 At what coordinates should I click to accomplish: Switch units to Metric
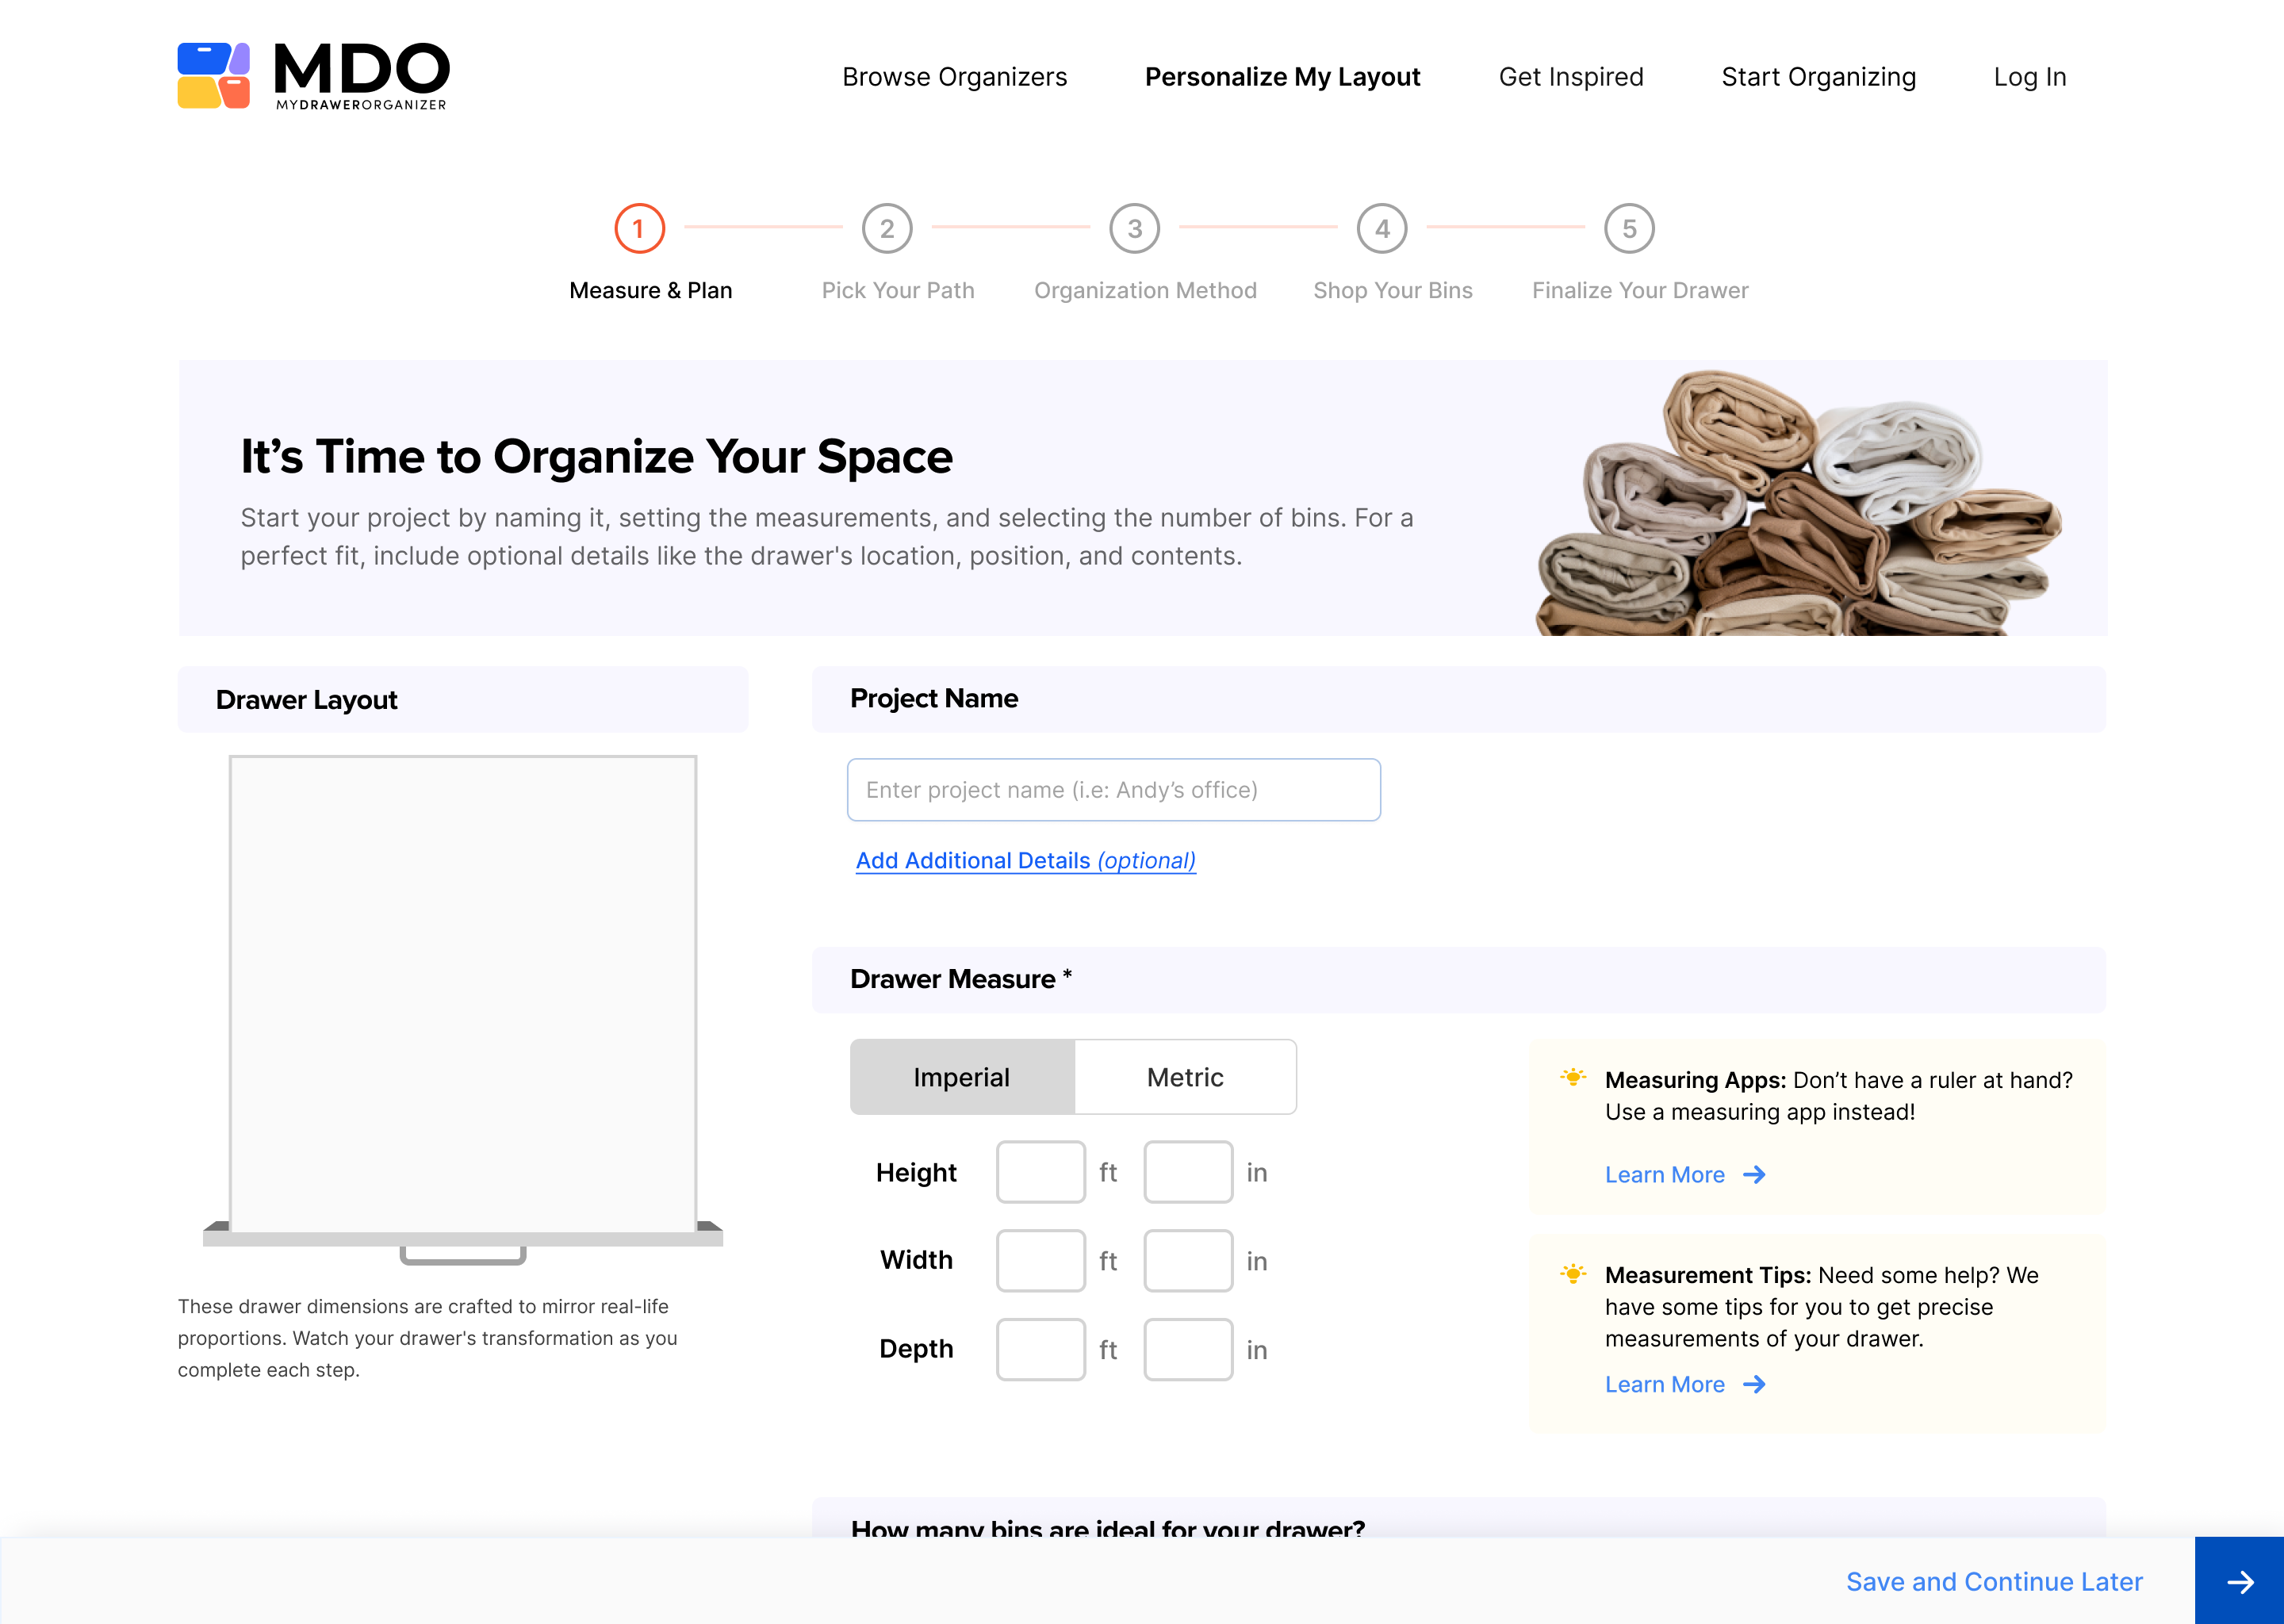coord(1185,1077)
